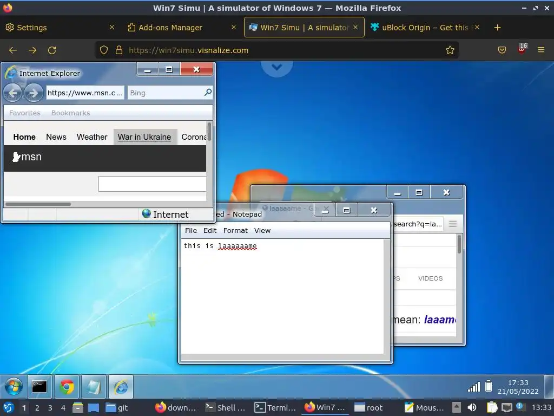Screen dimensions: 554x416
Task: Switch to the Shell task in host taskbar
Action: [226, 408]
